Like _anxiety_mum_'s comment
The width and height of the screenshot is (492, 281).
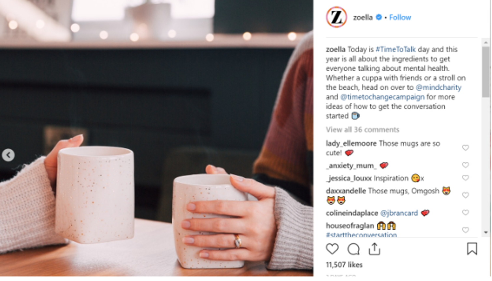(465, 165)
